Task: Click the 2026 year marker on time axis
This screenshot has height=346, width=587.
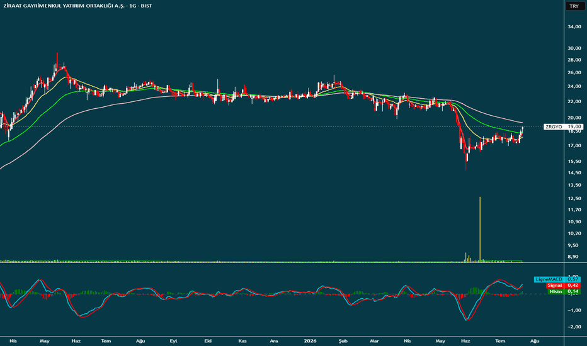Action: [310, 341]
